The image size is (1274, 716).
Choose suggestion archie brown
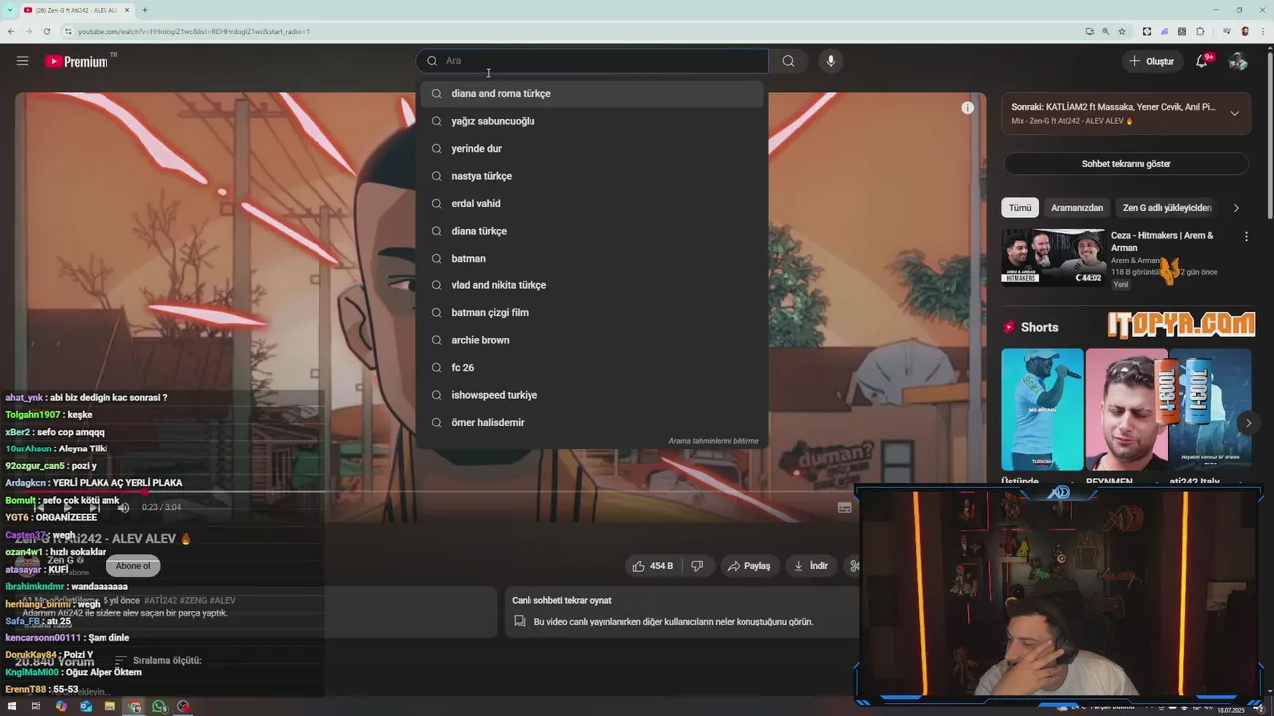point(592,340)
